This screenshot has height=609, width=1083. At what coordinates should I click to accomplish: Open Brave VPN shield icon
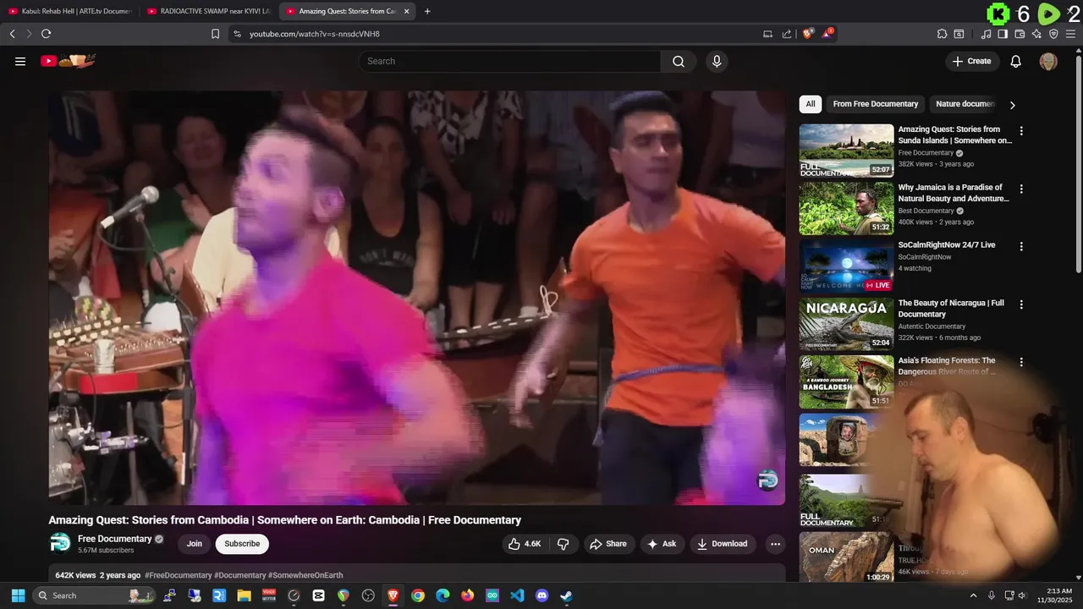pyautogui.click(x=1053, y=34)
